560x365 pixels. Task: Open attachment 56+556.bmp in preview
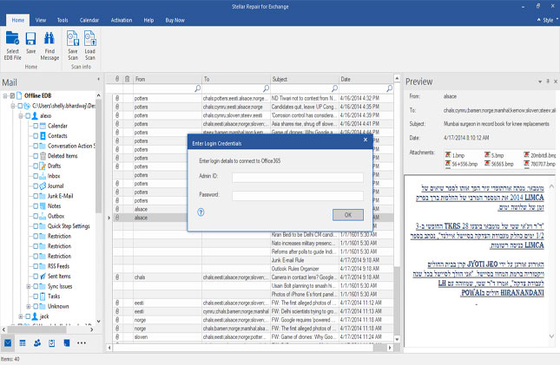[461, 164]
